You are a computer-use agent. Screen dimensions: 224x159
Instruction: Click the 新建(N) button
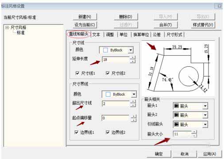85,17
